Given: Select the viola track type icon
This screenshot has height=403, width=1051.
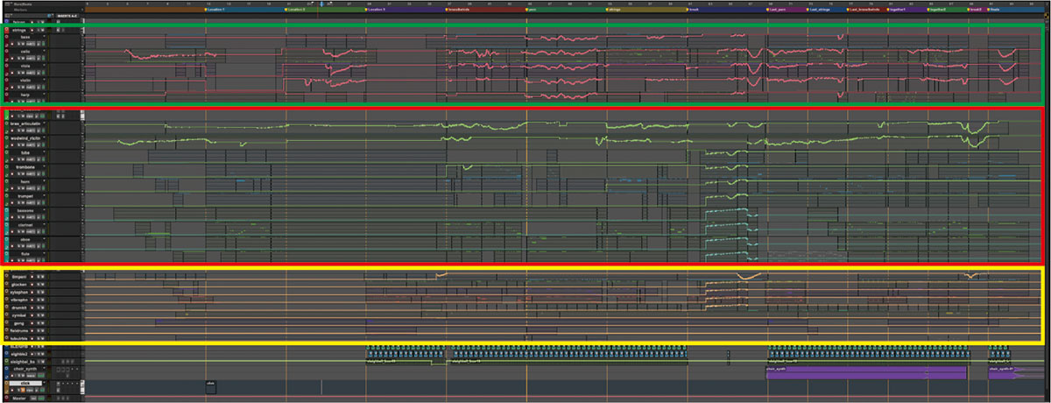Looking at the screenshot, I should [7, 66].
